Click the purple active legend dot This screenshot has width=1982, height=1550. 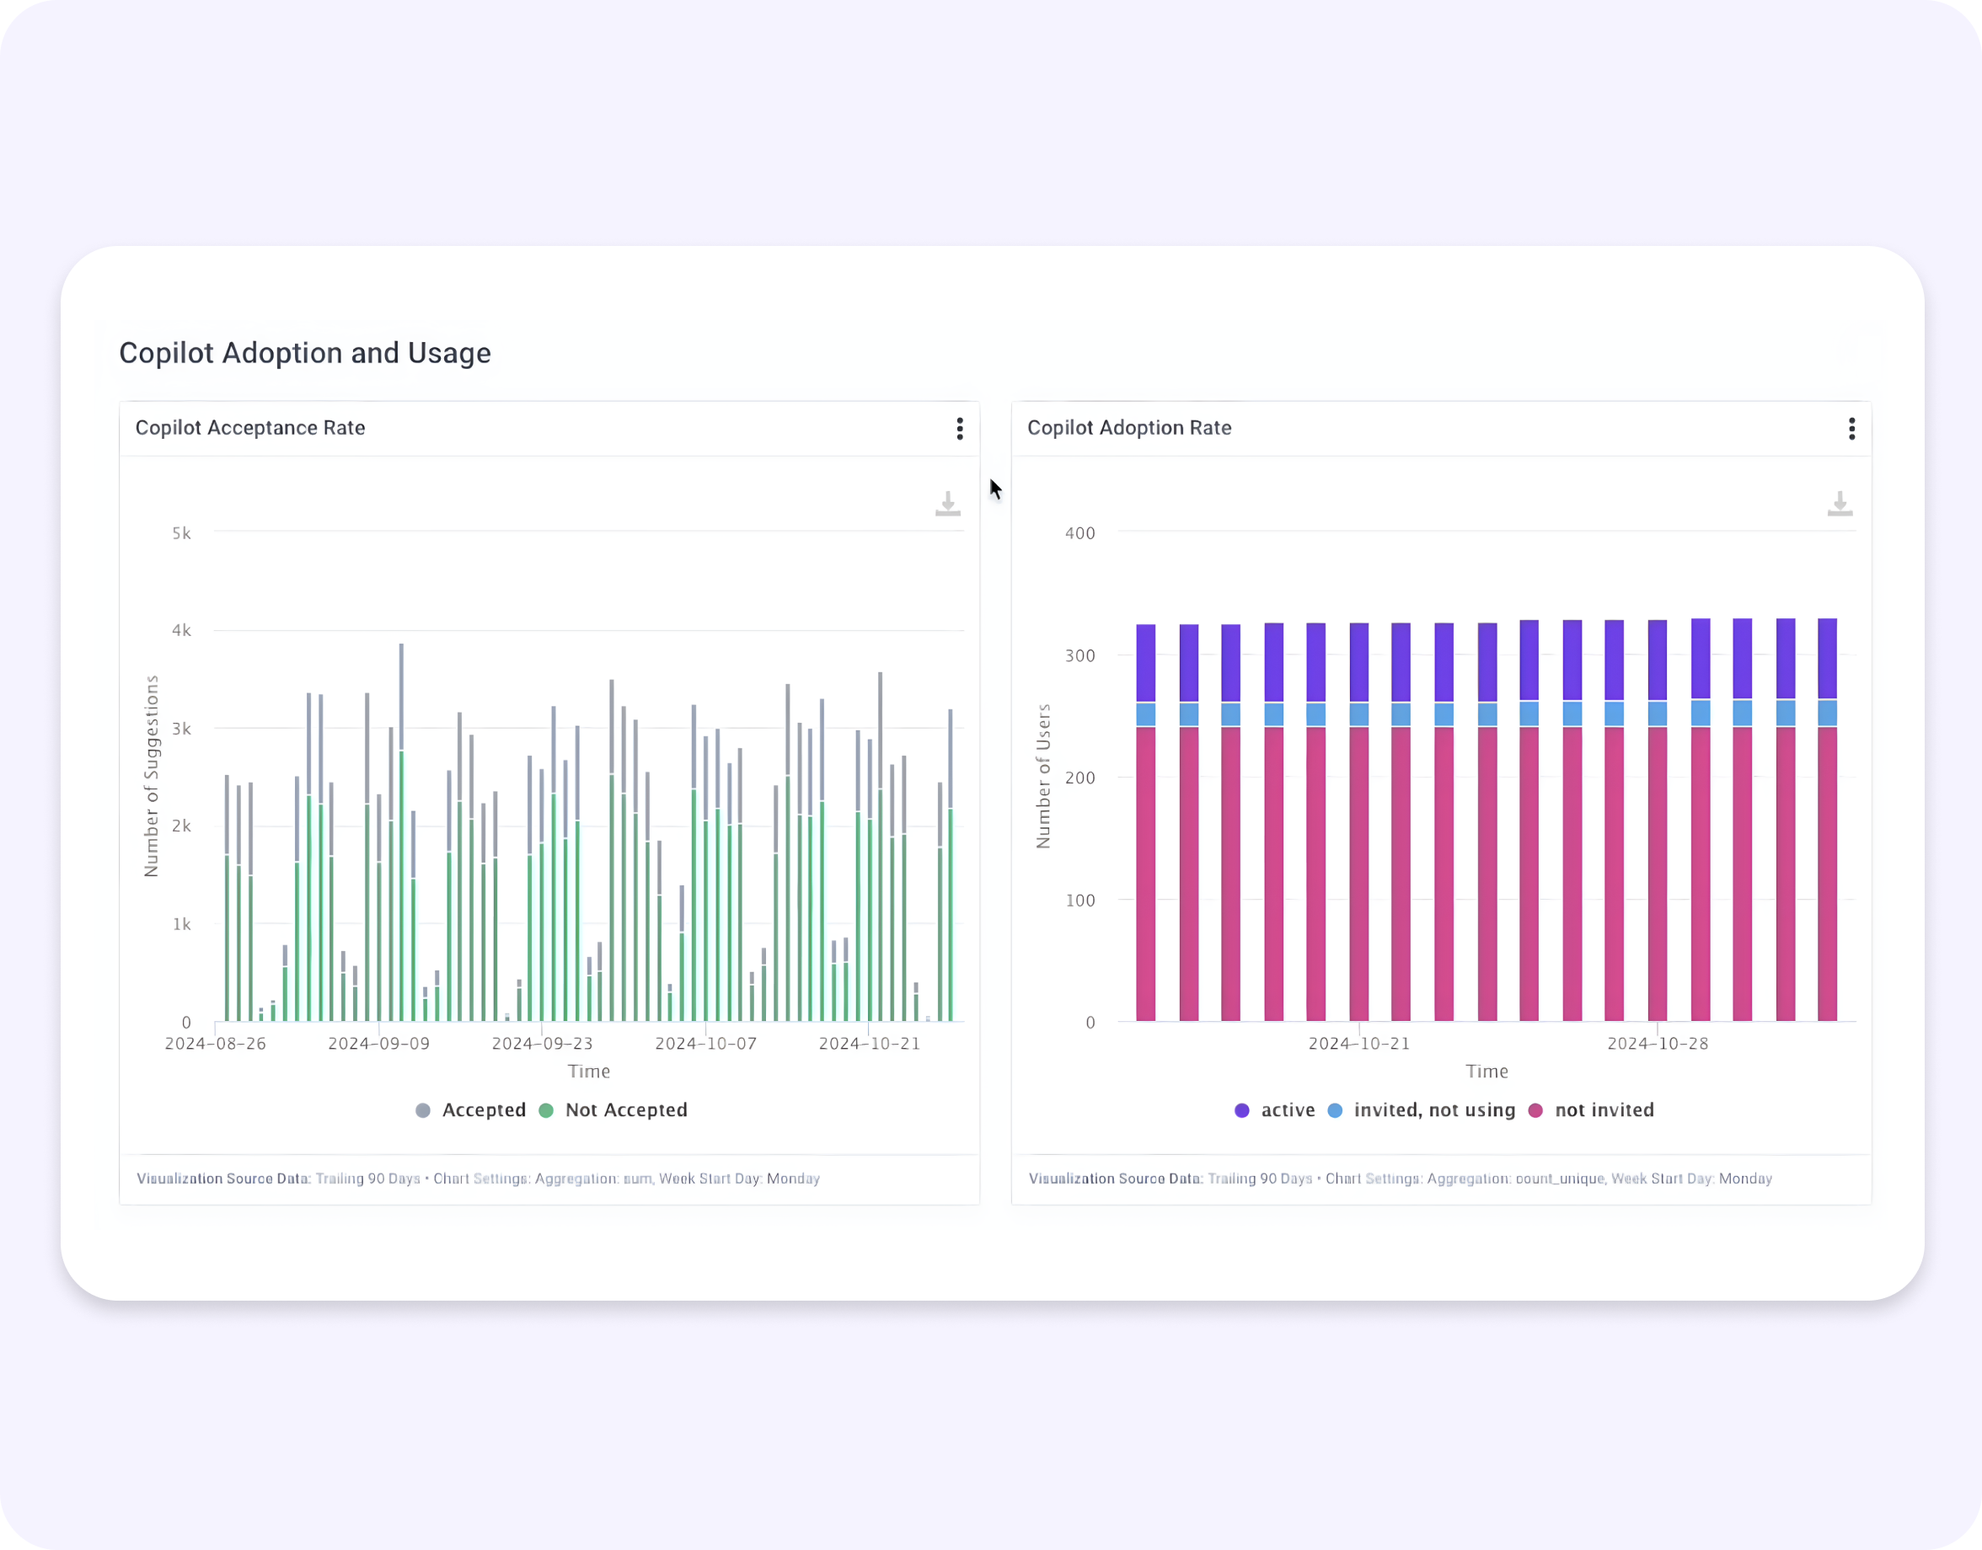(x=1241, y=1110)
